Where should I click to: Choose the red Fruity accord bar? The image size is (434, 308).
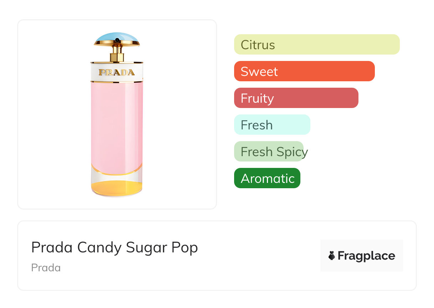pyautogui.click(x=296, y=98)
